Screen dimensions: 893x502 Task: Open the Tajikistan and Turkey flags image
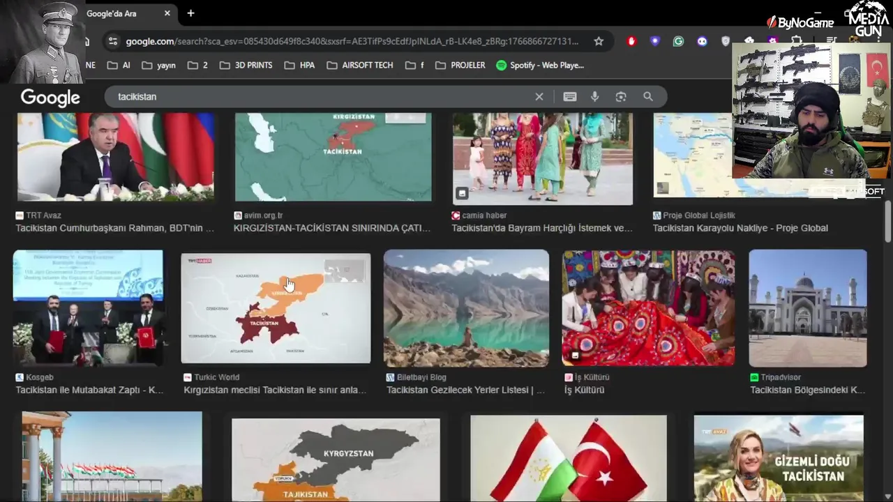[x=569, y=458]
